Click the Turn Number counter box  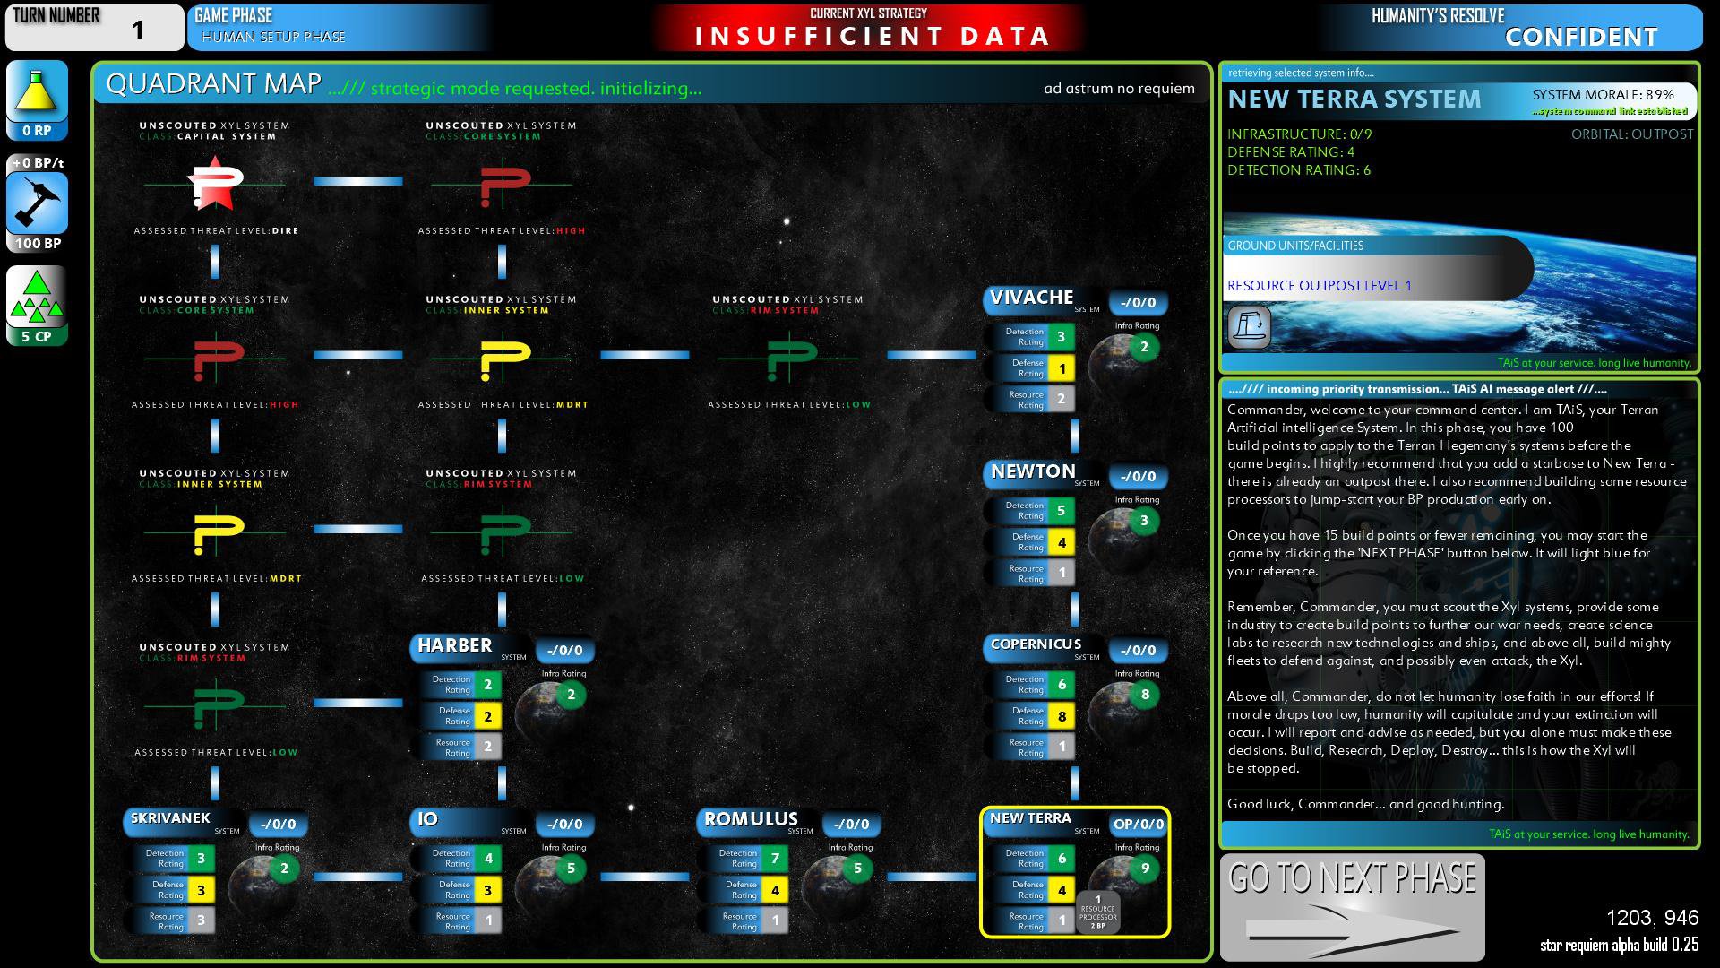click(x=93, y=28)
